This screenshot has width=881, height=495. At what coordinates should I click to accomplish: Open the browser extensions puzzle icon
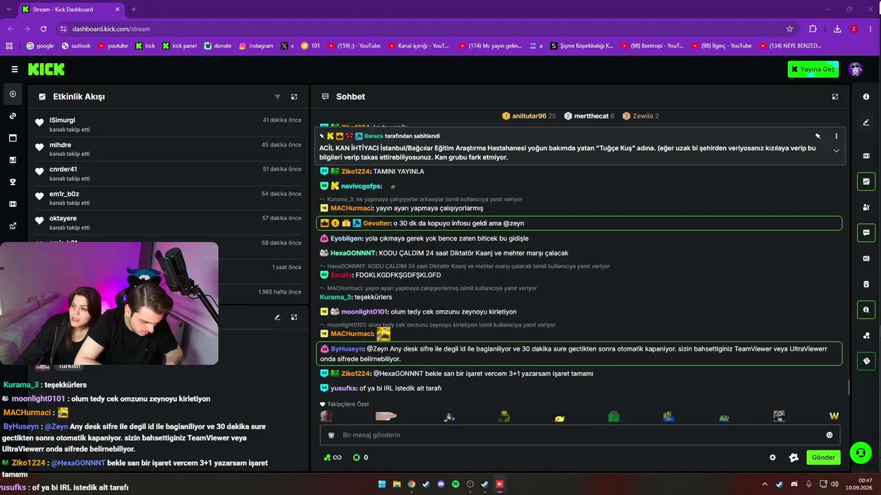[x=813, y=29]
